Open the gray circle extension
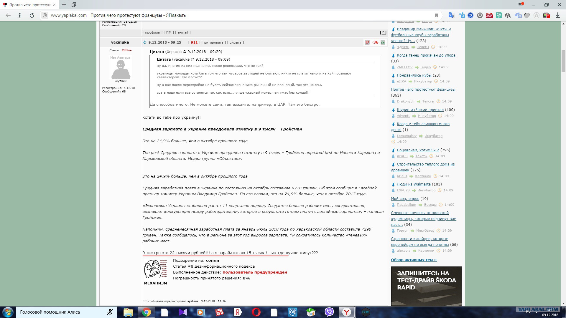The image size is (566, 318). click(x=527, y=15)
